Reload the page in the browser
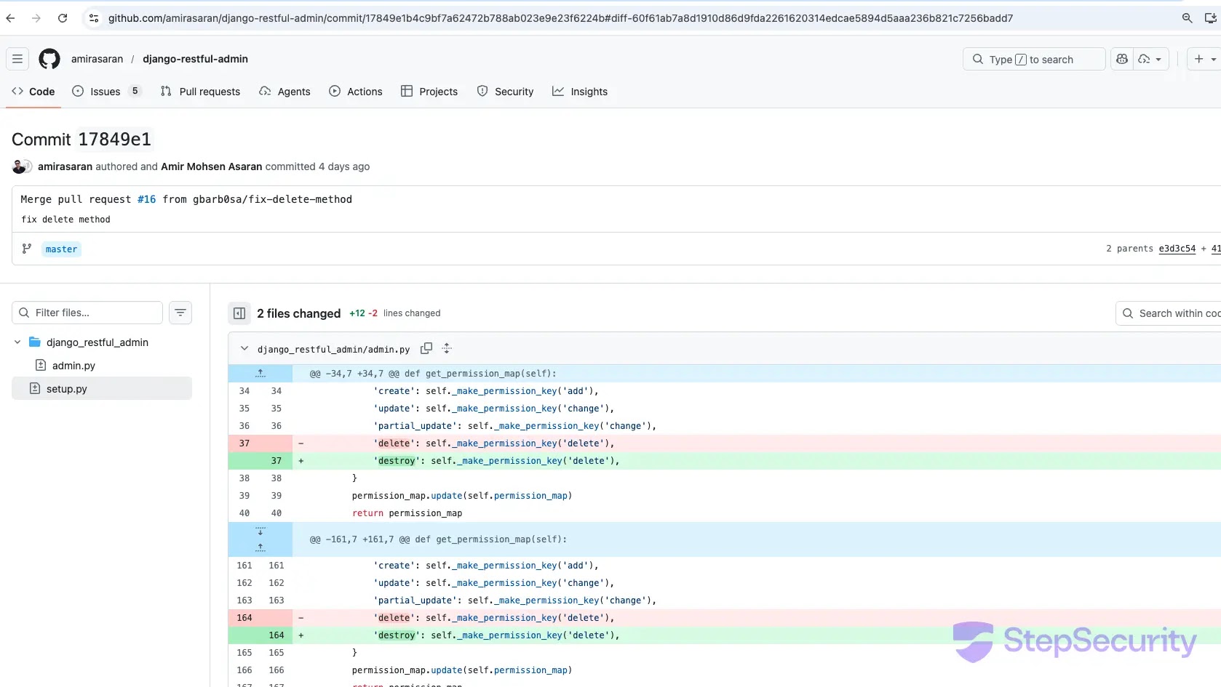The width and height of the screenshot is (1221, 687). pos(63,18)
